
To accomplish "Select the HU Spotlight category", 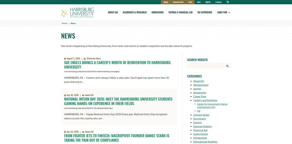I will tap(200, 138).
